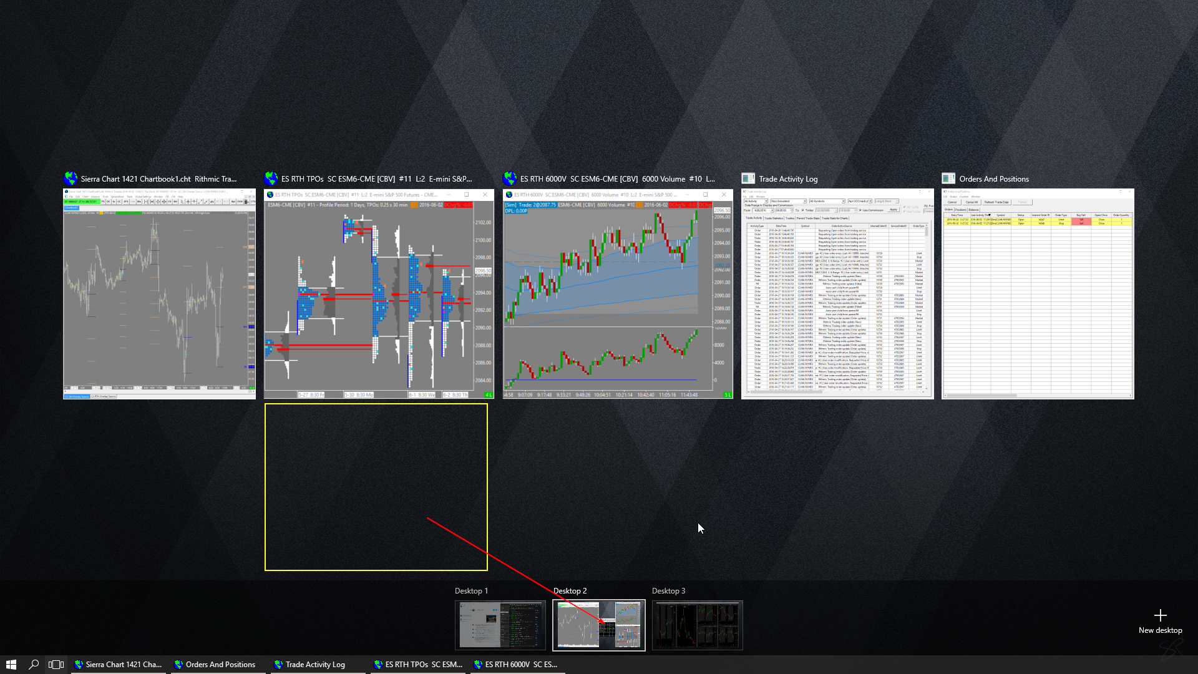
Task: Select the ES RTH TPOs chart thumbnail
Action: tap(379, 294)
